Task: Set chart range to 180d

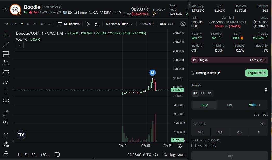Action: pyautogui.click(x=44, y=155)
